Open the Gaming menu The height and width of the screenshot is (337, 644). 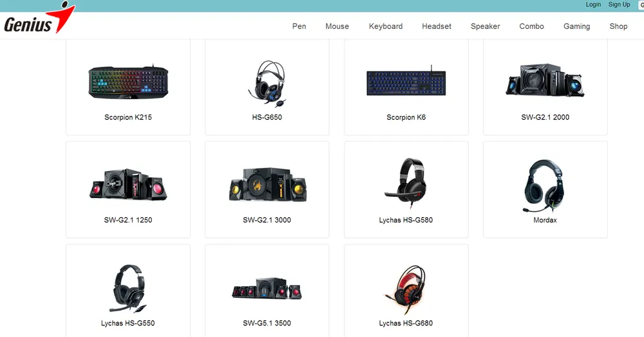[576, 26]
